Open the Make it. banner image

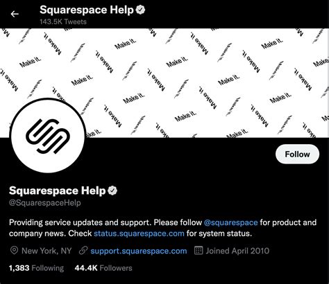pyautogui.click(x=164, y=83)
